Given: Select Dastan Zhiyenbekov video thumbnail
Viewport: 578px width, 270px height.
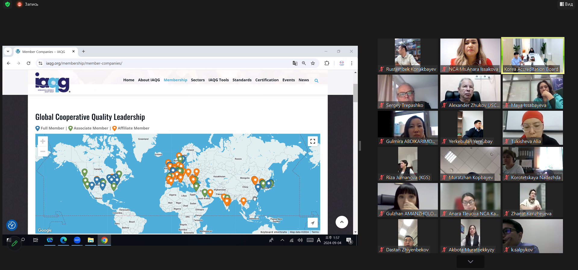Looking at the screenshot, I should point(408,236).
